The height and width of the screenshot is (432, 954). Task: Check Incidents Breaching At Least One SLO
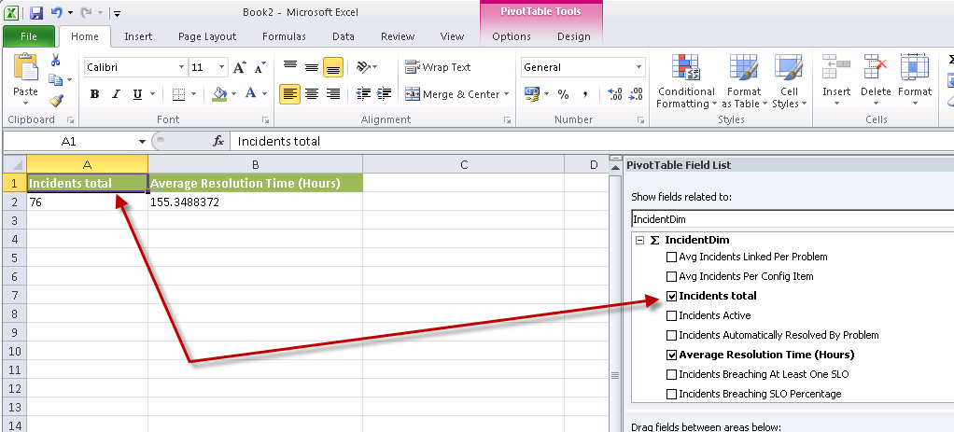671,374
